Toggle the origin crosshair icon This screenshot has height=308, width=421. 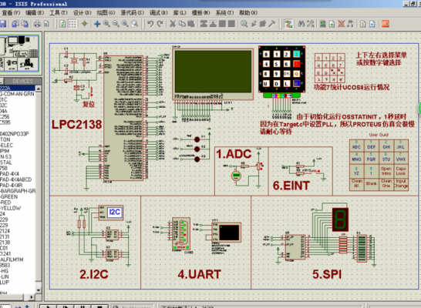pos(85,24)
